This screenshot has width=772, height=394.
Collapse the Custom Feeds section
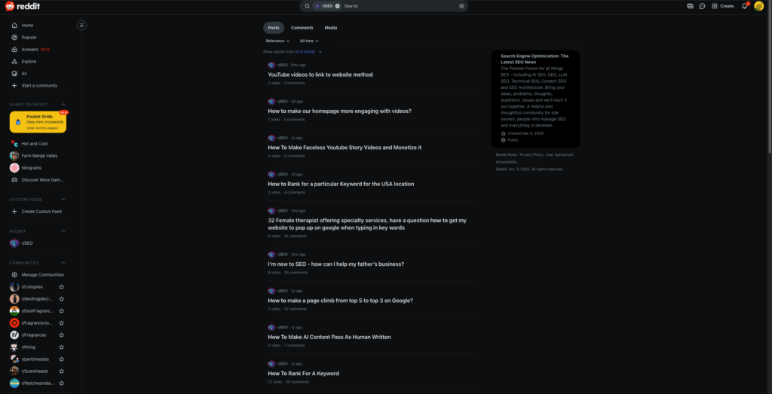coord(63,199)
